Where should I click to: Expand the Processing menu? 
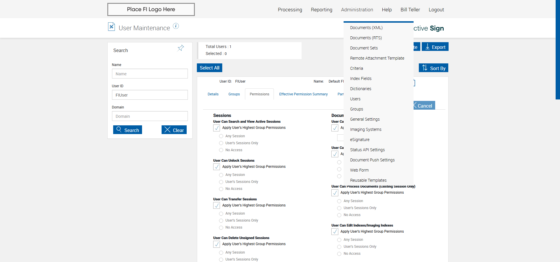(x=290, y=10)
